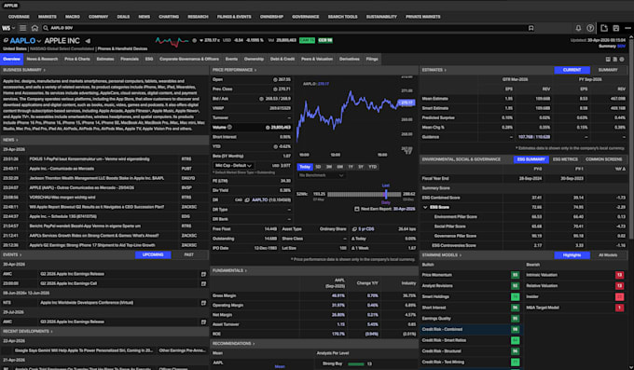The image size is (634, 370).
Task: Open the Overview tab
Action: tap(12, 59)
